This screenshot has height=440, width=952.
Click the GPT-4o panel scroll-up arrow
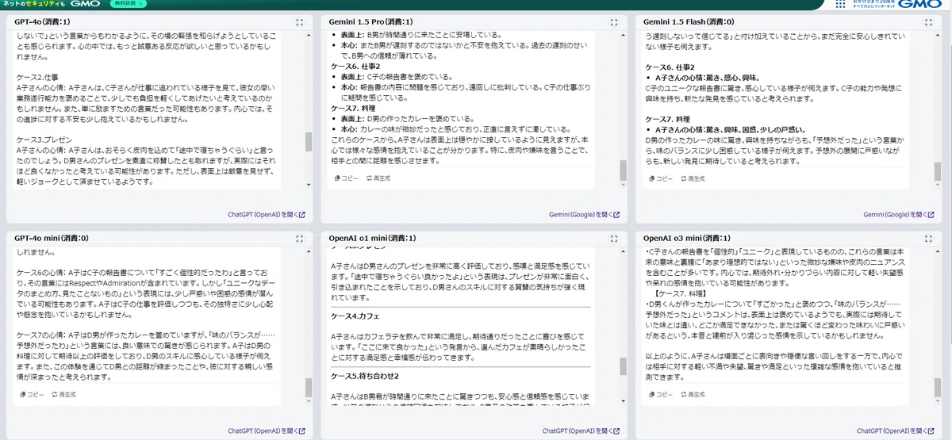point(309,36)
